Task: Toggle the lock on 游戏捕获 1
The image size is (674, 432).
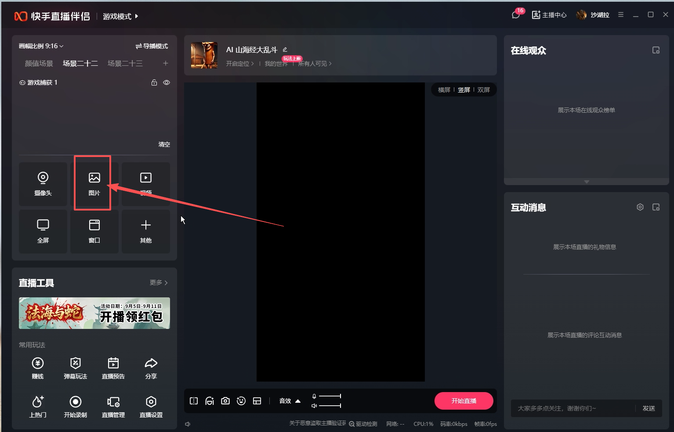Action: coord(154,82)
